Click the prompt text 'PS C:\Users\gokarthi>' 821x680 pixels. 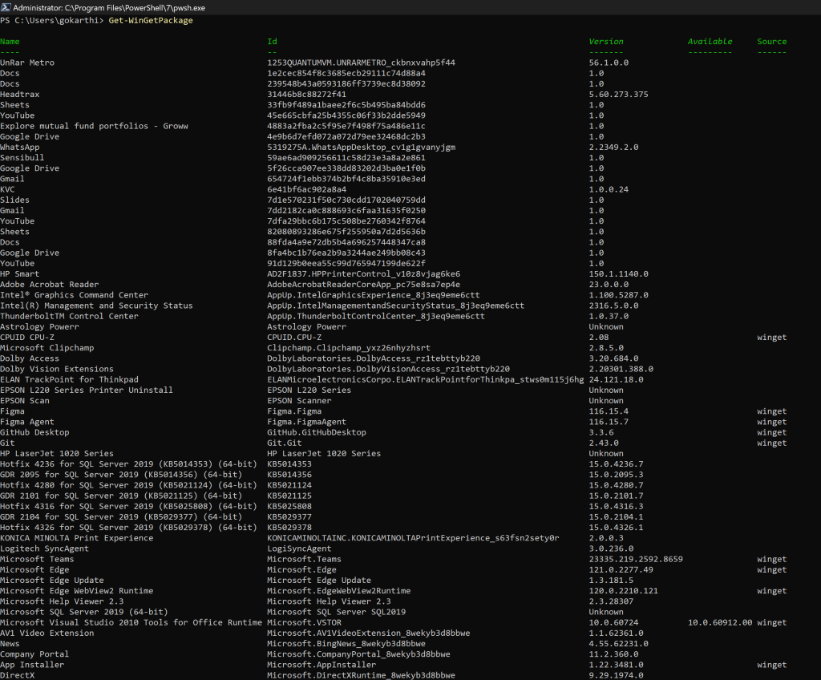52,20
